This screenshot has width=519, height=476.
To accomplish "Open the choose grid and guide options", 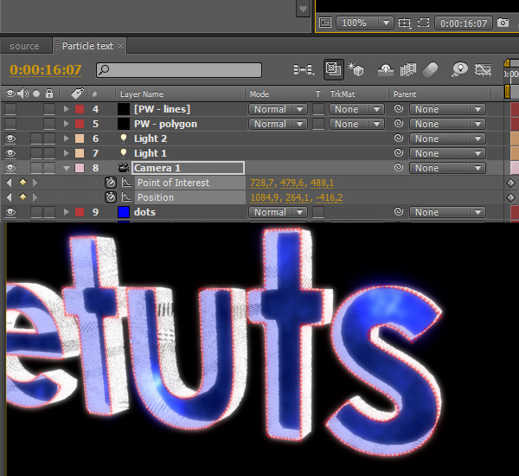I will point(404,23).
